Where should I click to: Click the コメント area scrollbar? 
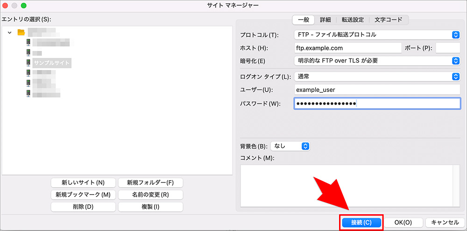click(x=457, y=185)
